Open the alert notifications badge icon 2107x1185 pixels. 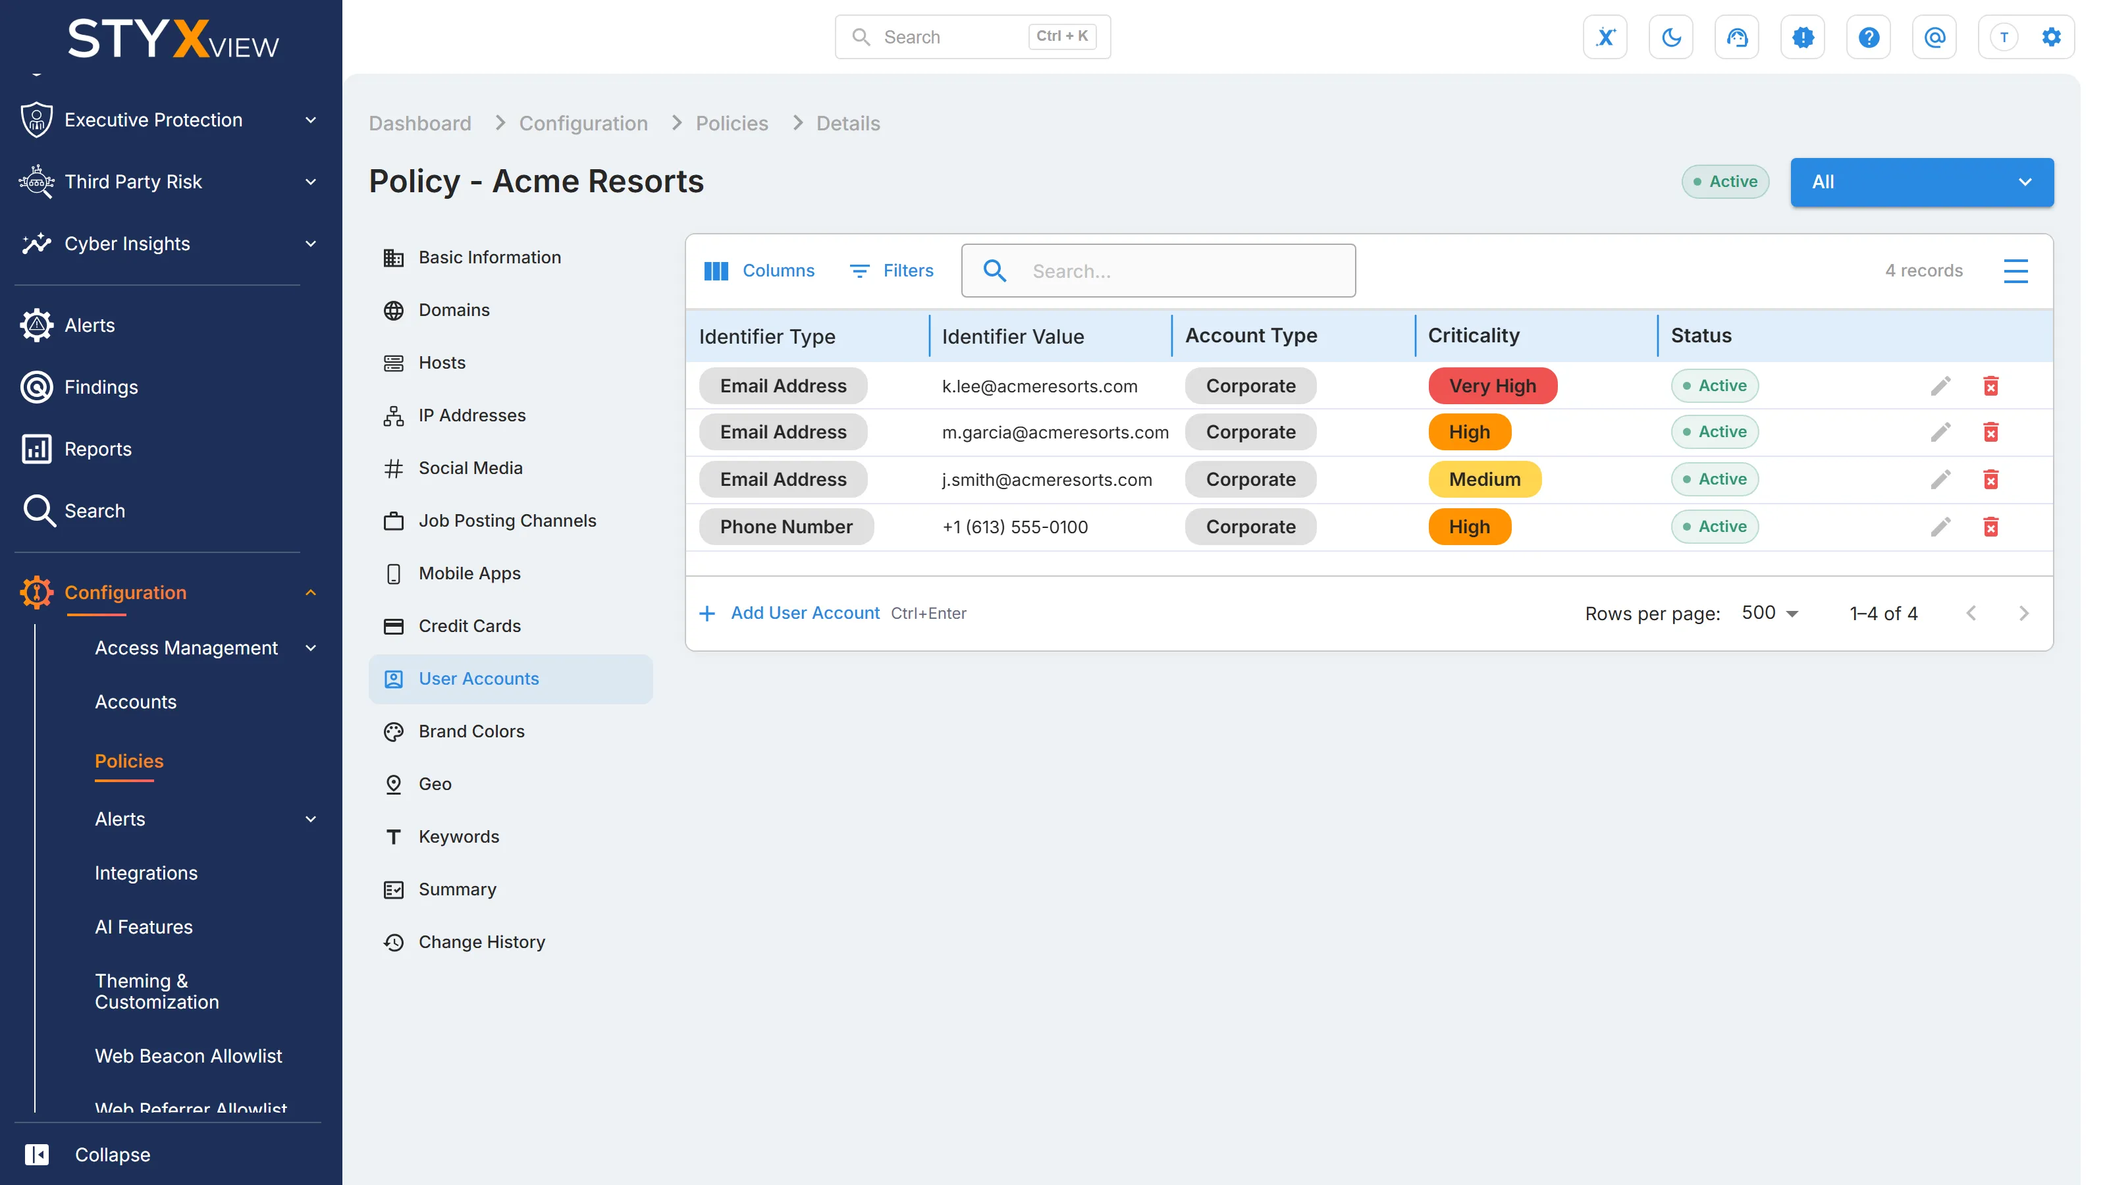click(1803, 37)
